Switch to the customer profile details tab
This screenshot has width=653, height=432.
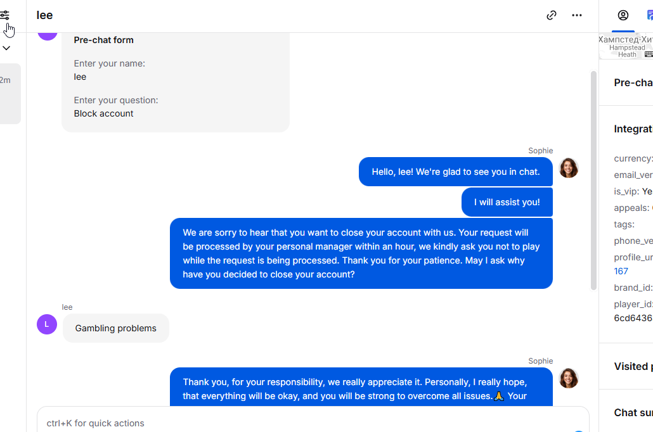tap(623, 15)
